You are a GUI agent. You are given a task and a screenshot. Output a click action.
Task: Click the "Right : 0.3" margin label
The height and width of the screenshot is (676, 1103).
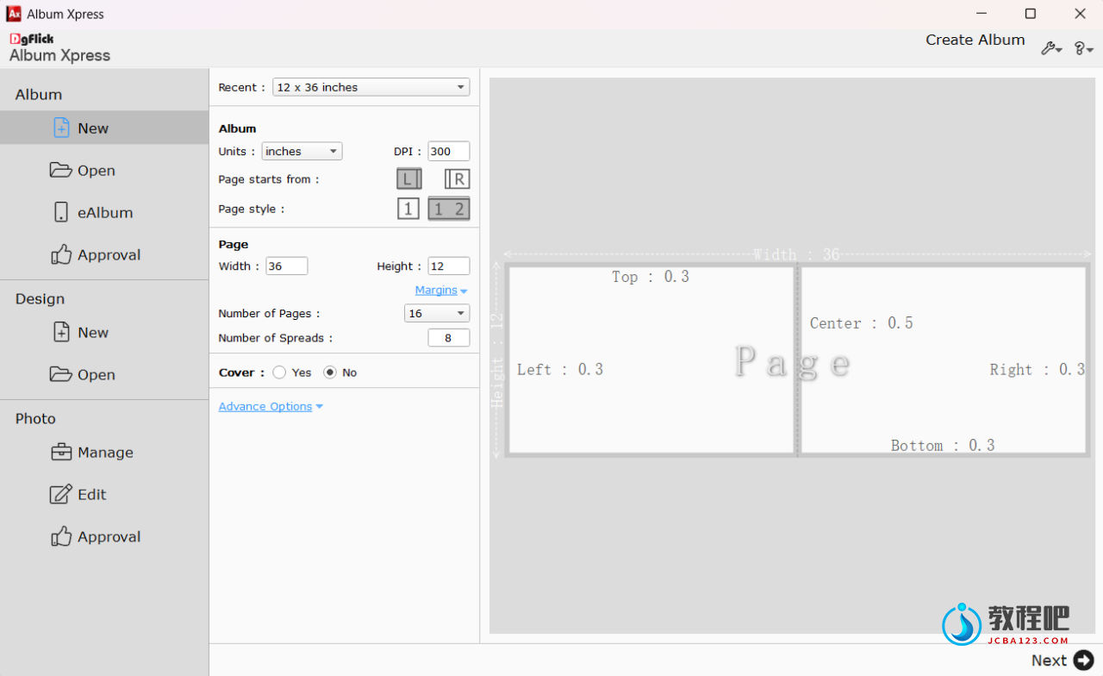tap(1038, 370)
